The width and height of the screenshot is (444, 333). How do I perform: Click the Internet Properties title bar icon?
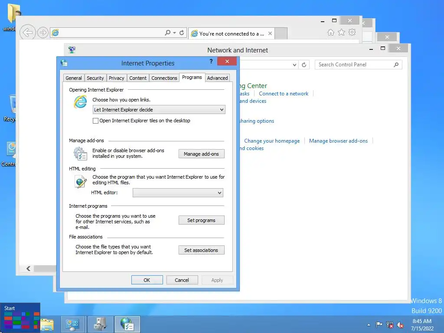click(x=64, y=63)
